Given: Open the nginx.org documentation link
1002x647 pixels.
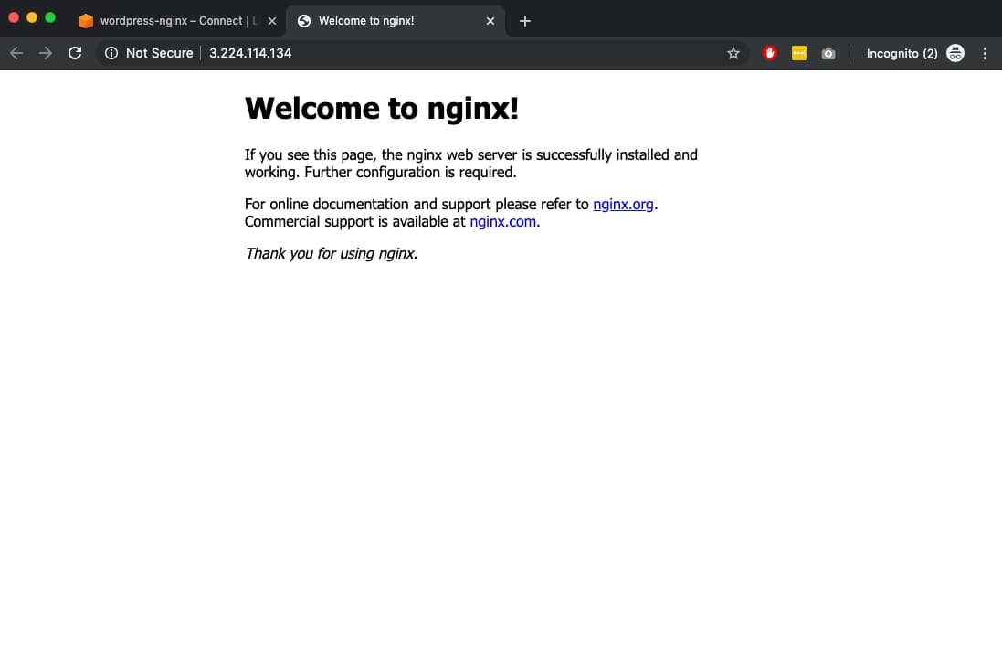Looking at the screenshot, I should pos(623,204).
